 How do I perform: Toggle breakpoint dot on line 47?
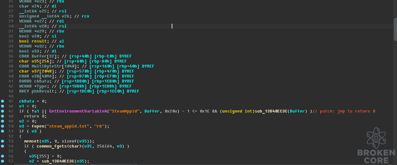tap(3, 111)
